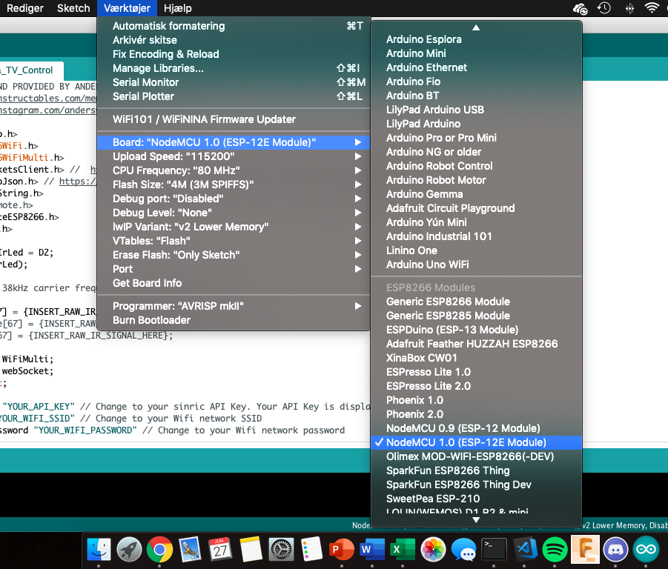668x569 pixels.
Task: Choose Arduino Uno WiFi board
Action: [x=476, y=264]
